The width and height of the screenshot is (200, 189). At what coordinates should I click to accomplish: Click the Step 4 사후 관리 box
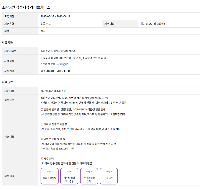(109, 176)
